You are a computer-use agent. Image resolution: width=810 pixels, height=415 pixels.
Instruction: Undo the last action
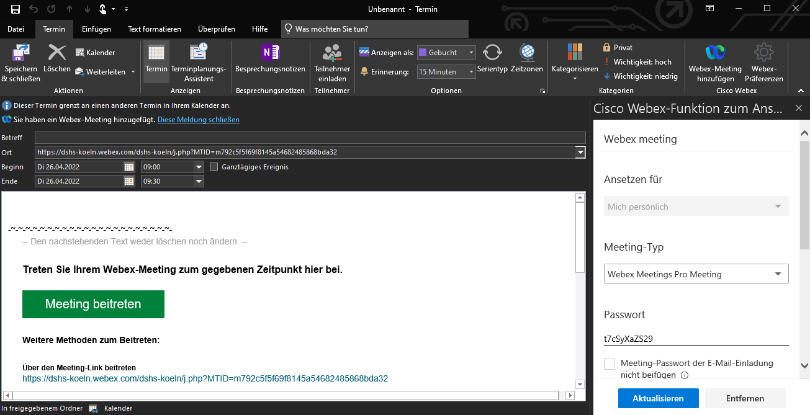click(x=34, y=9)
